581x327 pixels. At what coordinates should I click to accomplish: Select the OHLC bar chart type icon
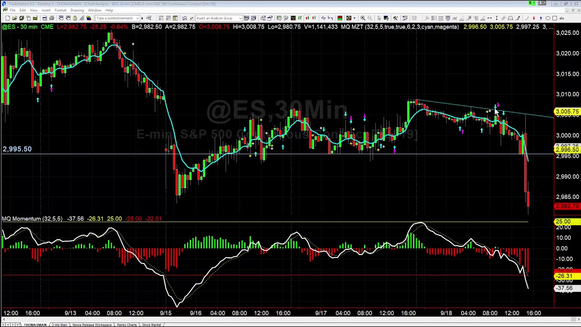(300, 18)
